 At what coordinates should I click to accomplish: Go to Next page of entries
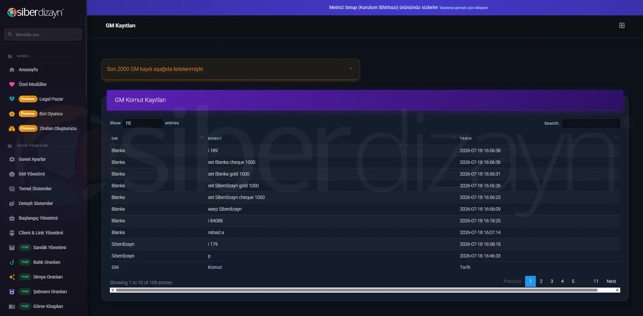pyautogui.click(x=611, y=281)
